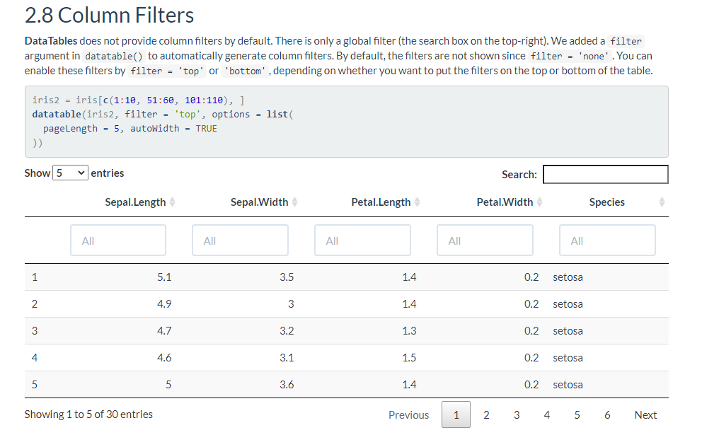Select Sepal.Width cell 3.1
This screenshot has height=435, width=702.
click(287, 358)
